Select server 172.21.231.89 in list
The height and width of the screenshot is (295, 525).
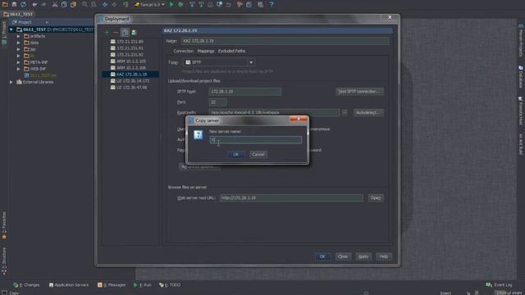(x=127, y=42)
